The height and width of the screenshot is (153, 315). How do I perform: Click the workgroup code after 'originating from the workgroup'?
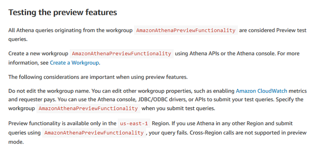pos(186,30)
